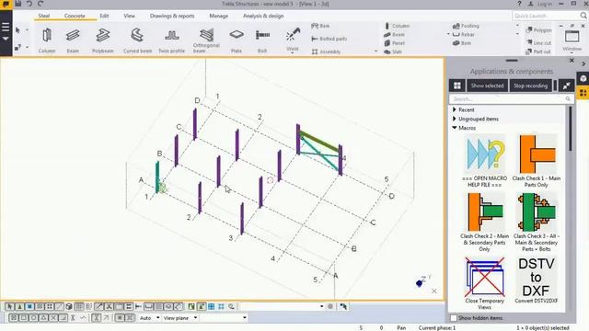
Task: Select the steel Beam tool
Action: coord(73,40)
